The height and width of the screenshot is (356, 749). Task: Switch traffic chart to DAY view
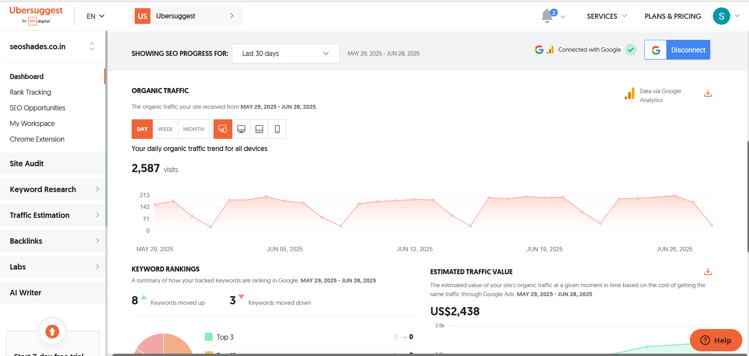click(142, 129)
